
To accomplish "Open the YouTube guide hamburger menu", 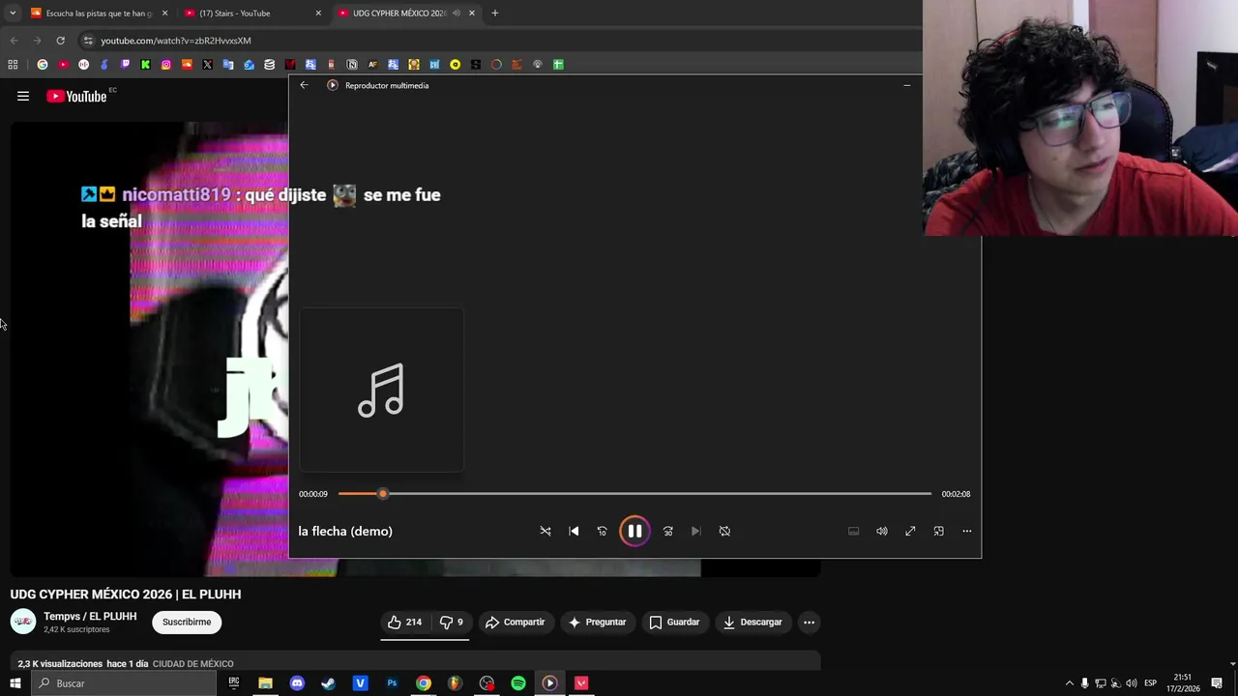I will (23, 96).
